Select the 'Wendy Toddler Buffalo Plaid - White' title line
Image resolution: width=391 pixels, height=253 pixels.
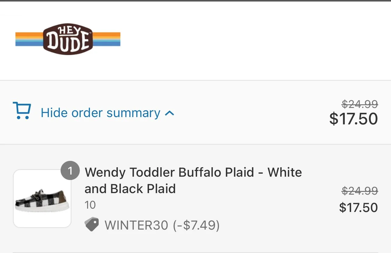(x=193, y=172)
